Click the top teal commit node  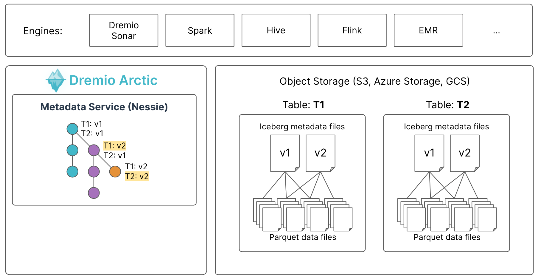(x=72, y=129)
